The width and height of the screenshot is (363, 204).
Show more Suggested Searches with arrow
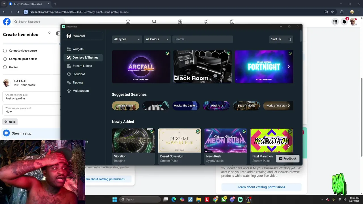coord(289,106)
